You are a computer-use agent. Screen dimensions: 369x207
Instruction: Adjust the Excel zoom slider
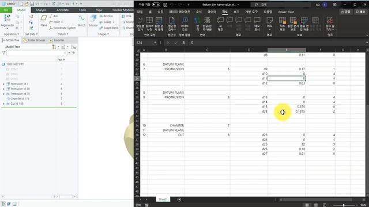click(344, 205)
